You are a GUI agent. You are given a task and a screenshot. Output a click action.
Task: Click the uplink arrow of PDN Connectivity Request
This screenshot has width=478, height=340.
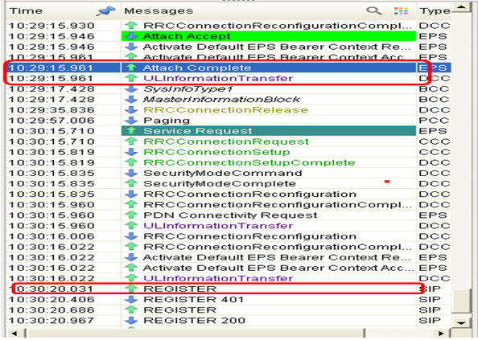click(131, 215)
